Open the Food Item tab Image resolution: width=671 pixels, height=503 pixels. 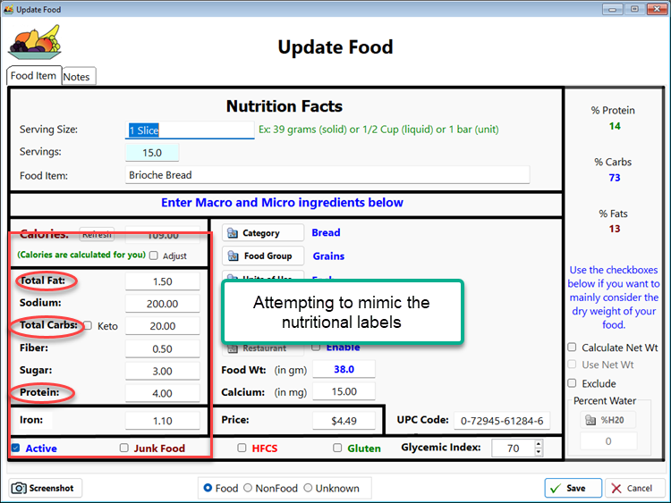click(34, 76)
